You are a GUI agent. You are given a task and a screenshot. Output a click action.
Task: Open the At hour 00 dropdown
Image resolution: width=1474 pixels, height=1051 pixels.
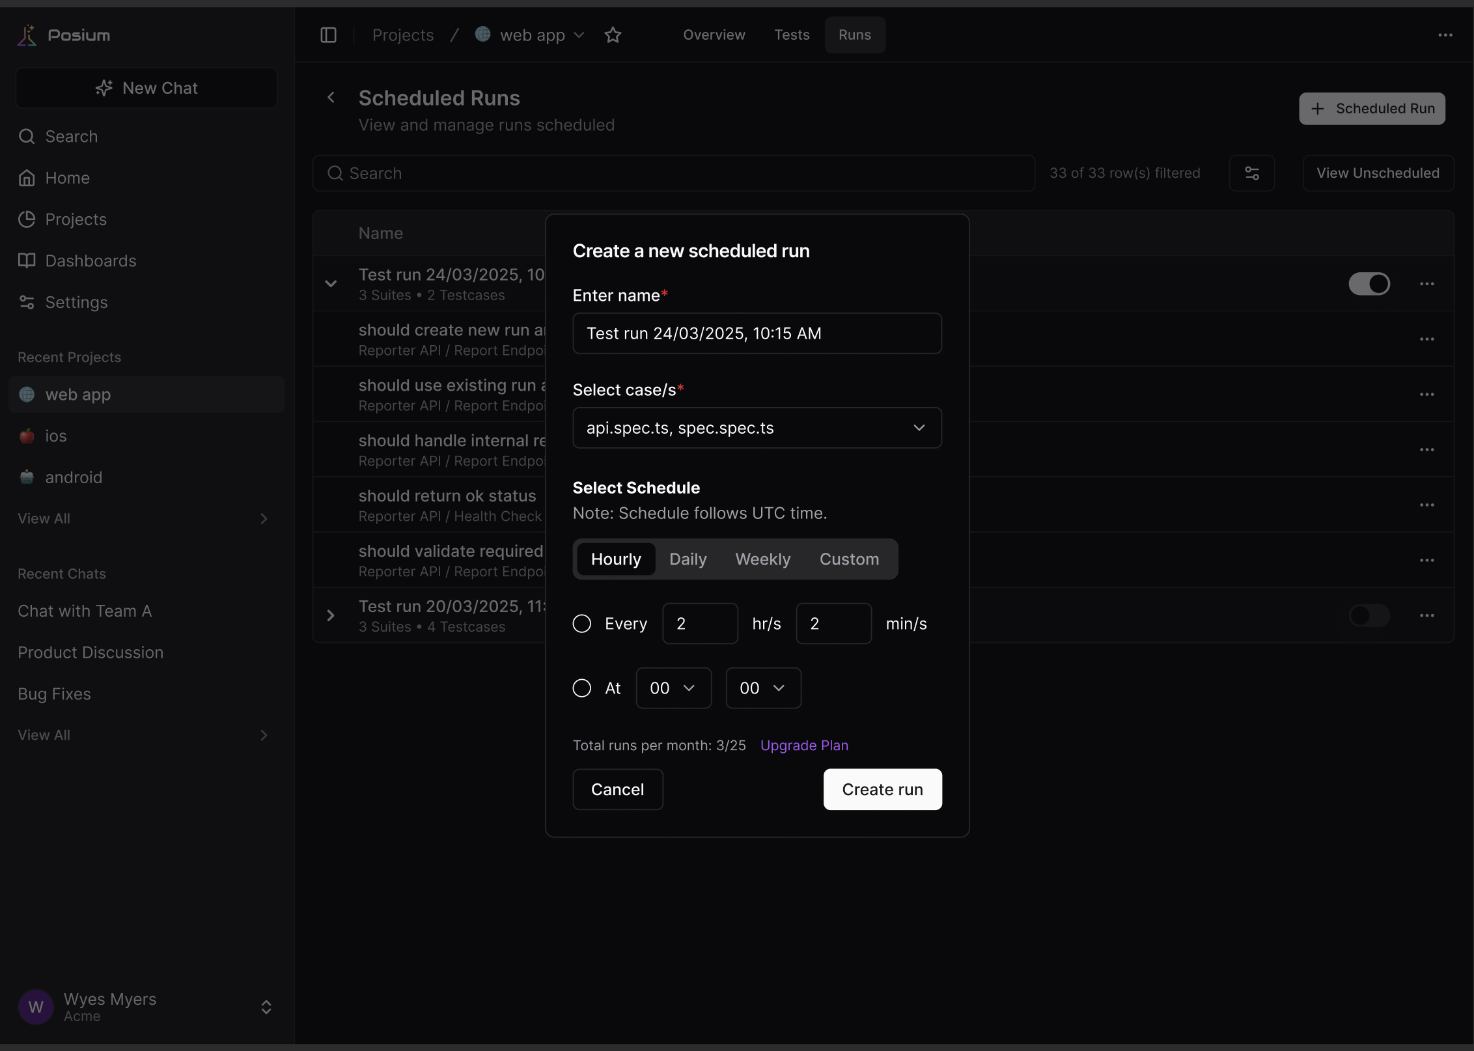(673, 688)
